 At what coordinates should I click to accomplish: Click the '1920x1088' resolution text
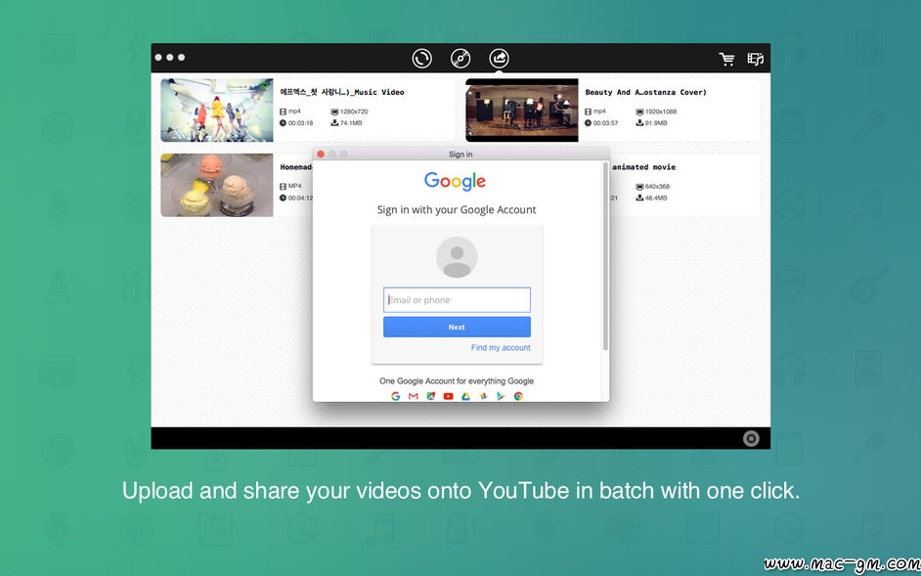click(660, 111)
